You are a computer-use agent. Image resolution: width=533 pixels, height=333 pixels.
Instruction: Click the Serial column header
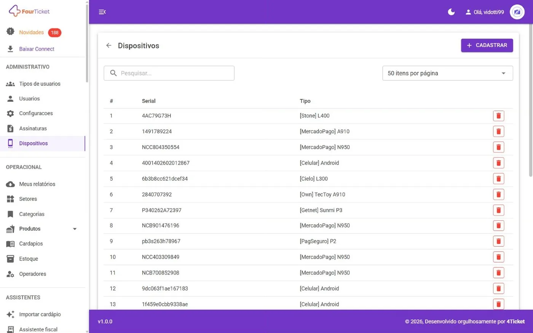[148, 101]
